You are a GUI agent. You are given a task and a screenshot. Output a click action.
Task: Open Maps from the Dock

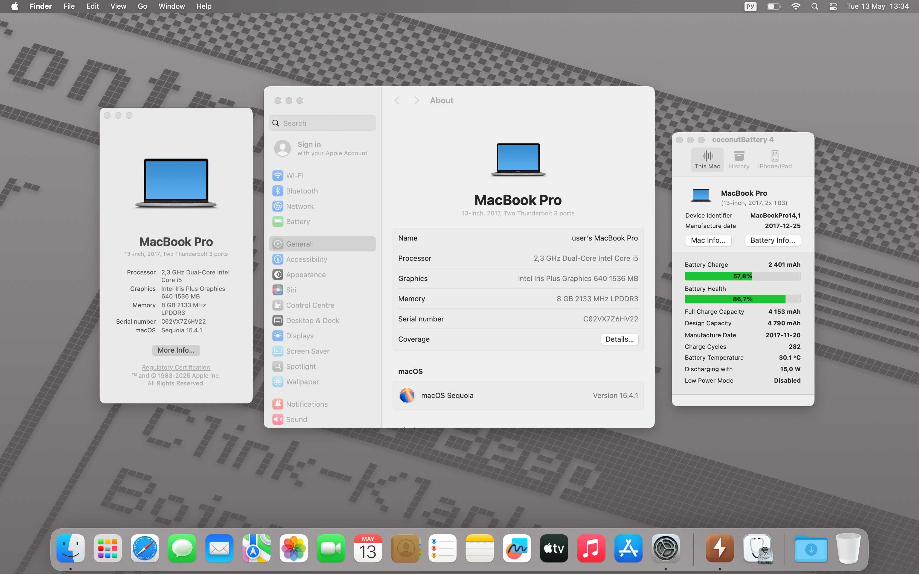(257, 548)
